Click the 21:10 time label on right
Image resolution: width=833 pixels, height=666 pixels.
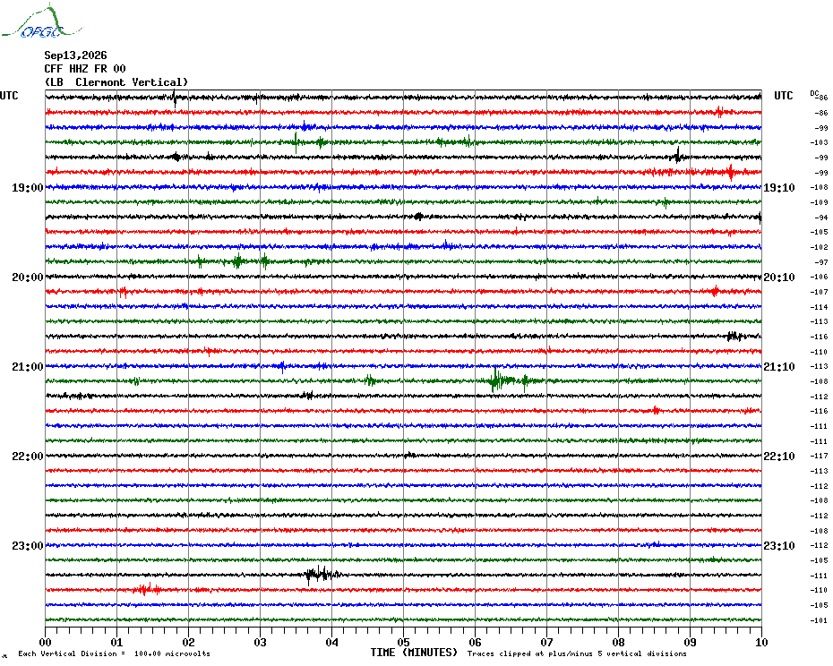pos(779,366)
